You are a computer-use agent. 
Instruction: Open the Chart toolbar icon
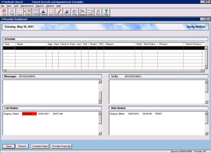[28, 12]
